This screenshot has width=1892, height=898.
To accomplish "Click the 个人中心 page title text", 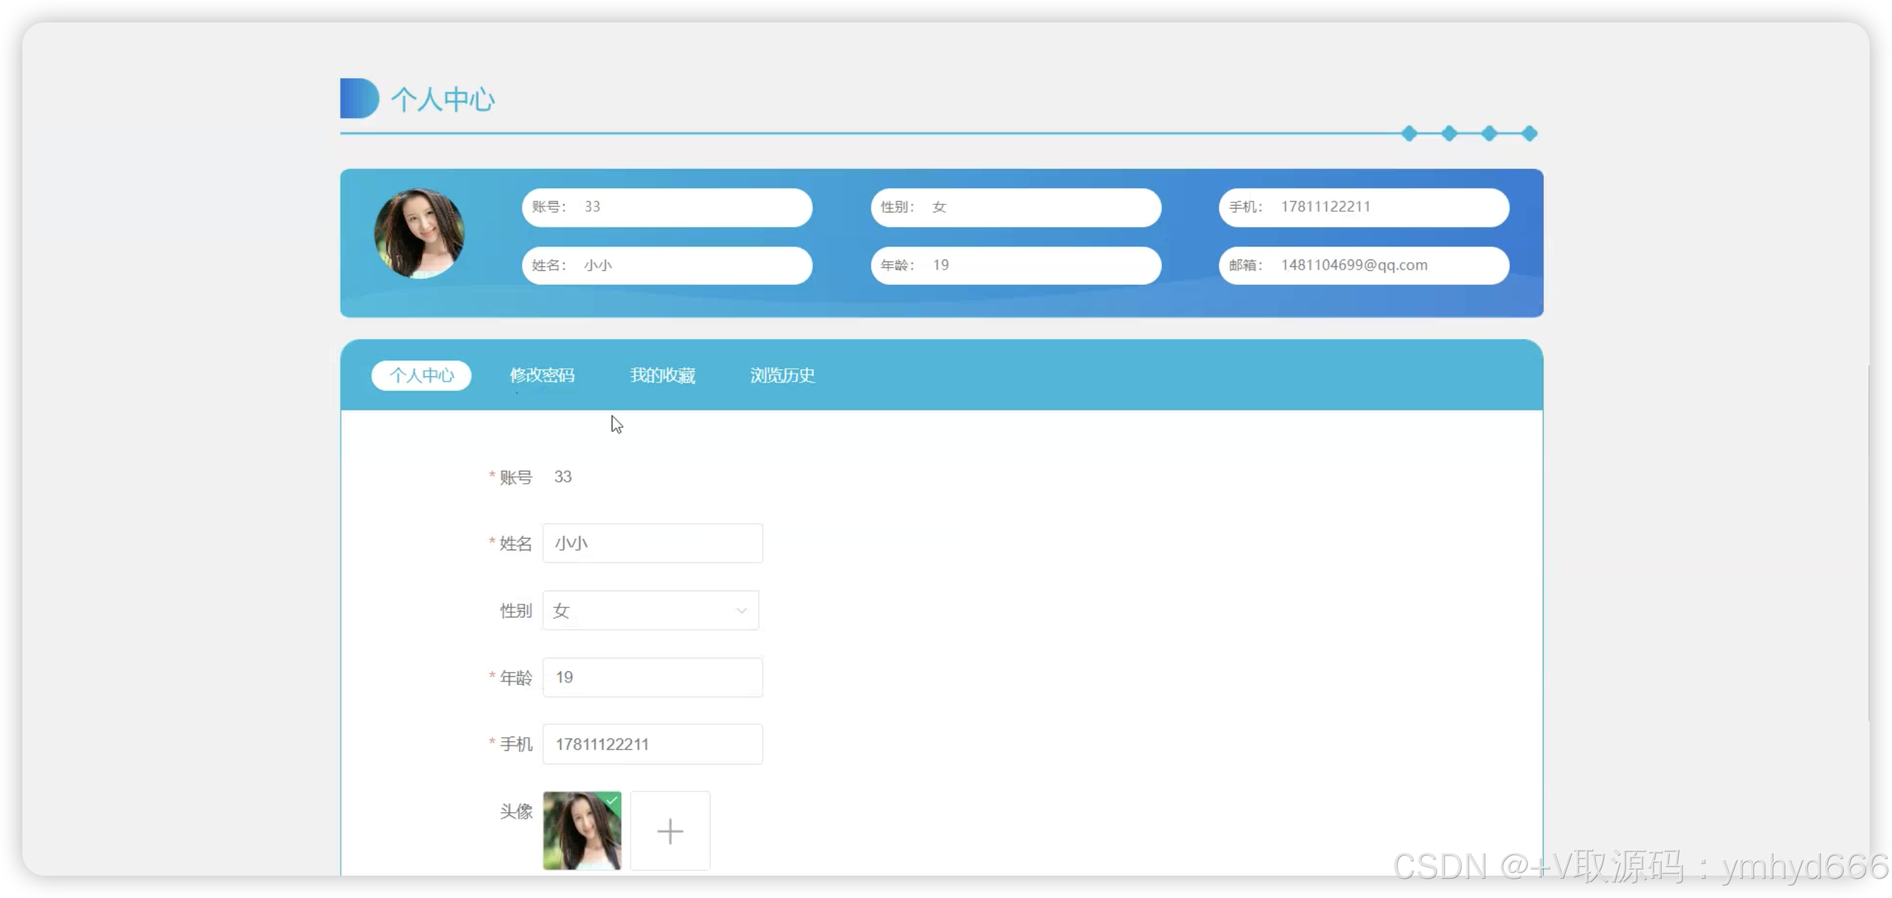I will coord(443,99).
